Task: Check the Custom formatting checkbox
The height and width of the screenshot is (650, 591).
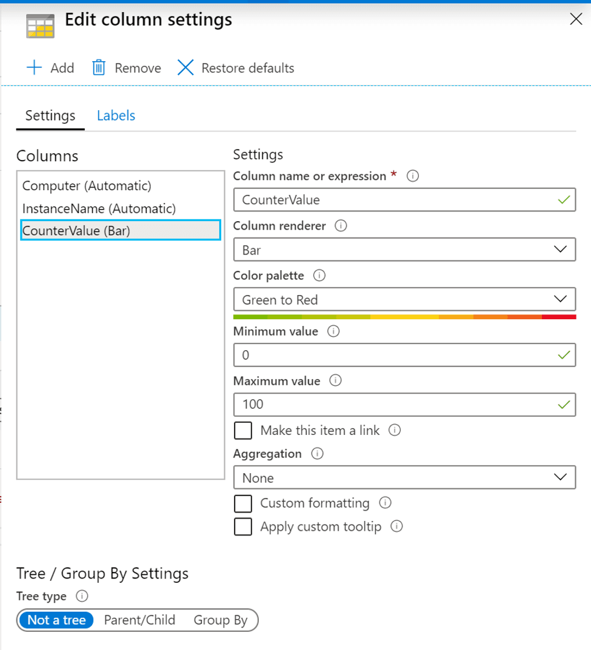Action: tap(243, 503)
